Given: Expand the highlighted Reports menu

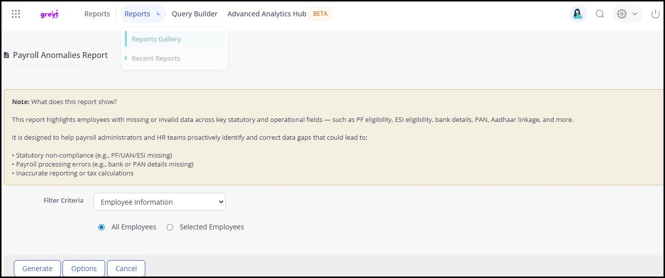Looking at the screenshot, I should pyautogui.click(x=143, y=14).
